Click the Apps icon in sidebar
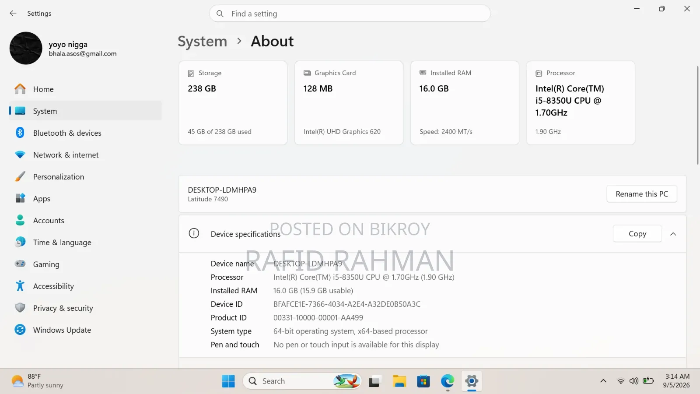The height and width of the screenshot is (394, 700). (x=20, y=198)
